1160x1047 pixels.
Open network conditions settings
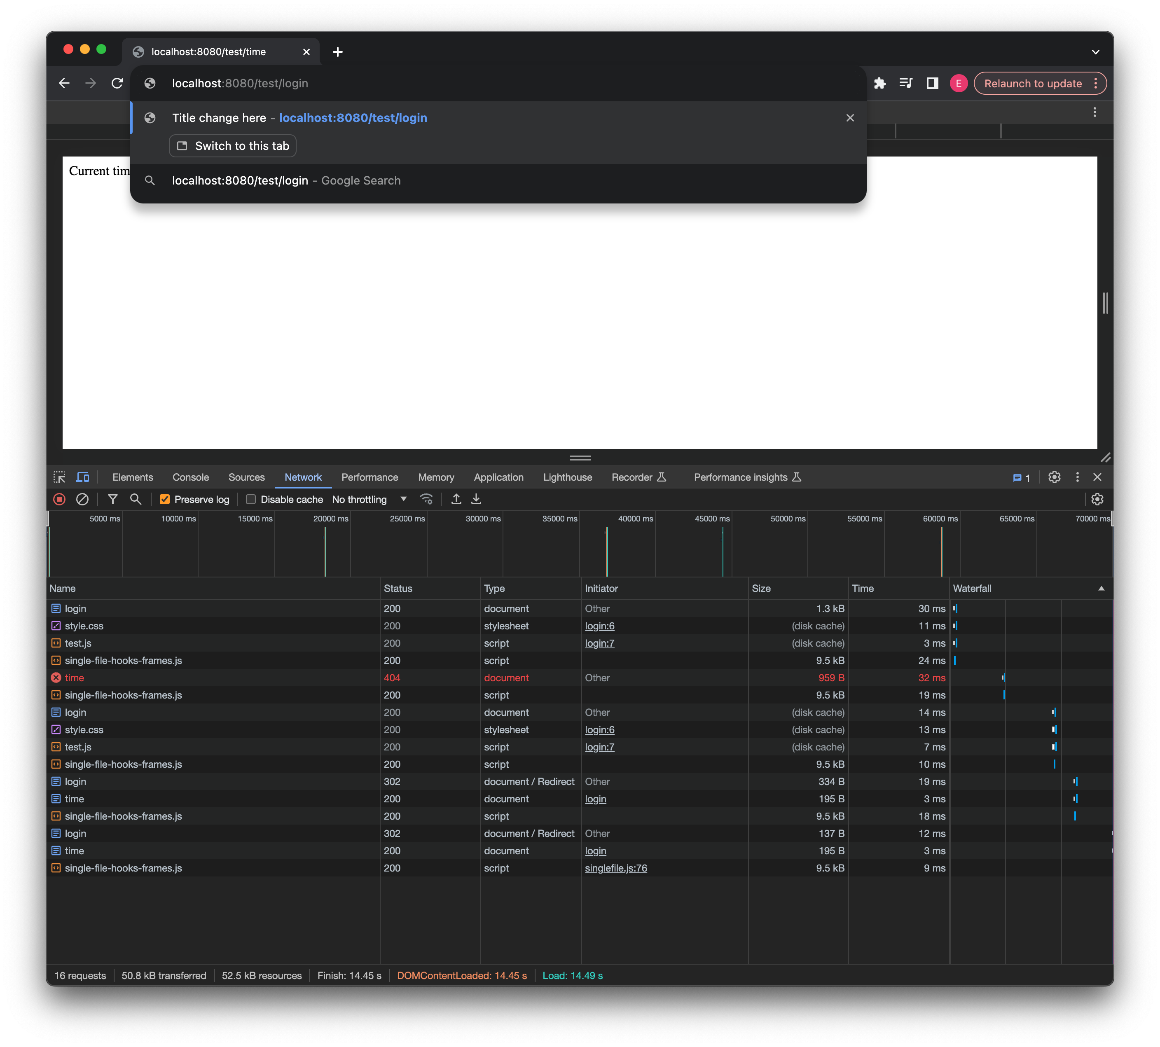pyautogui.click(x=426, y=499)
